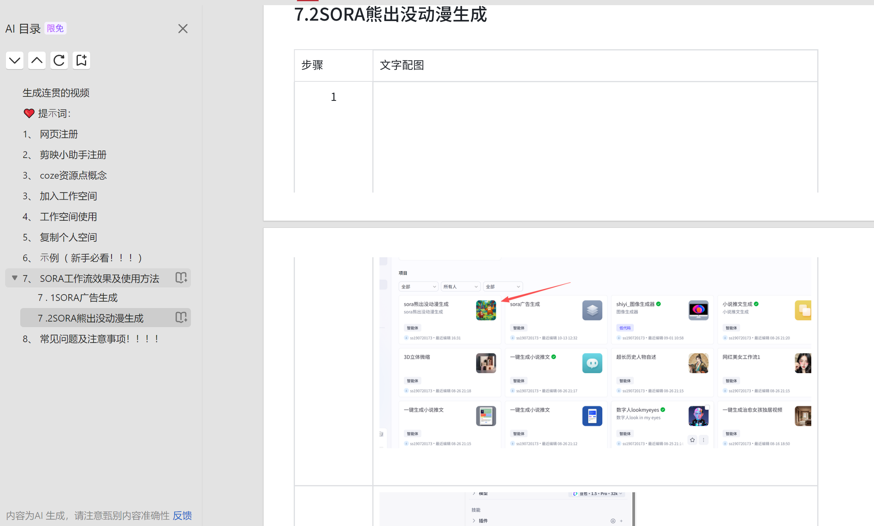Screen dimensions: 874x526
Task: Click the circled-A icon in the 插件 row
Action: [613, 521]
